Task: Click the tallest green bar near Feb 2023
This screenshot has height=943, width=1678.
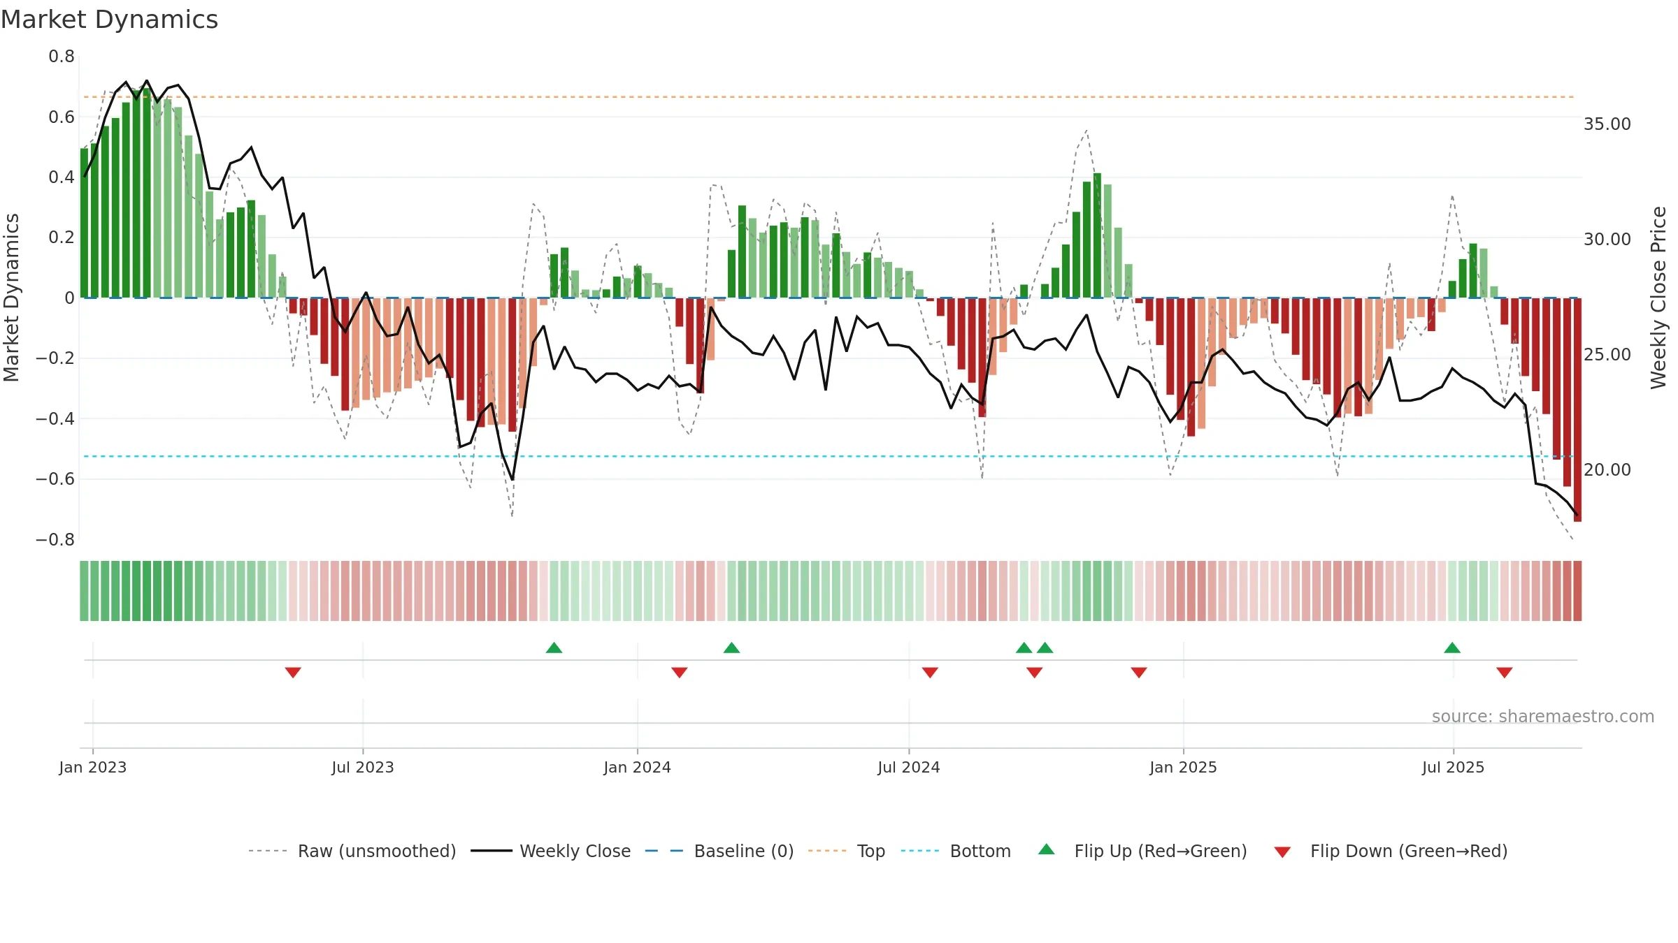Action: pos(147,193)
